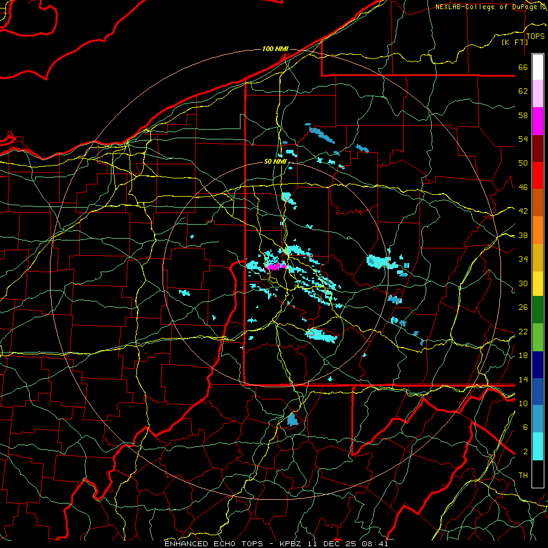This screenshot has height=548, width=548.
Task: Click the "2" legend scale label
Action: [525, 452]
